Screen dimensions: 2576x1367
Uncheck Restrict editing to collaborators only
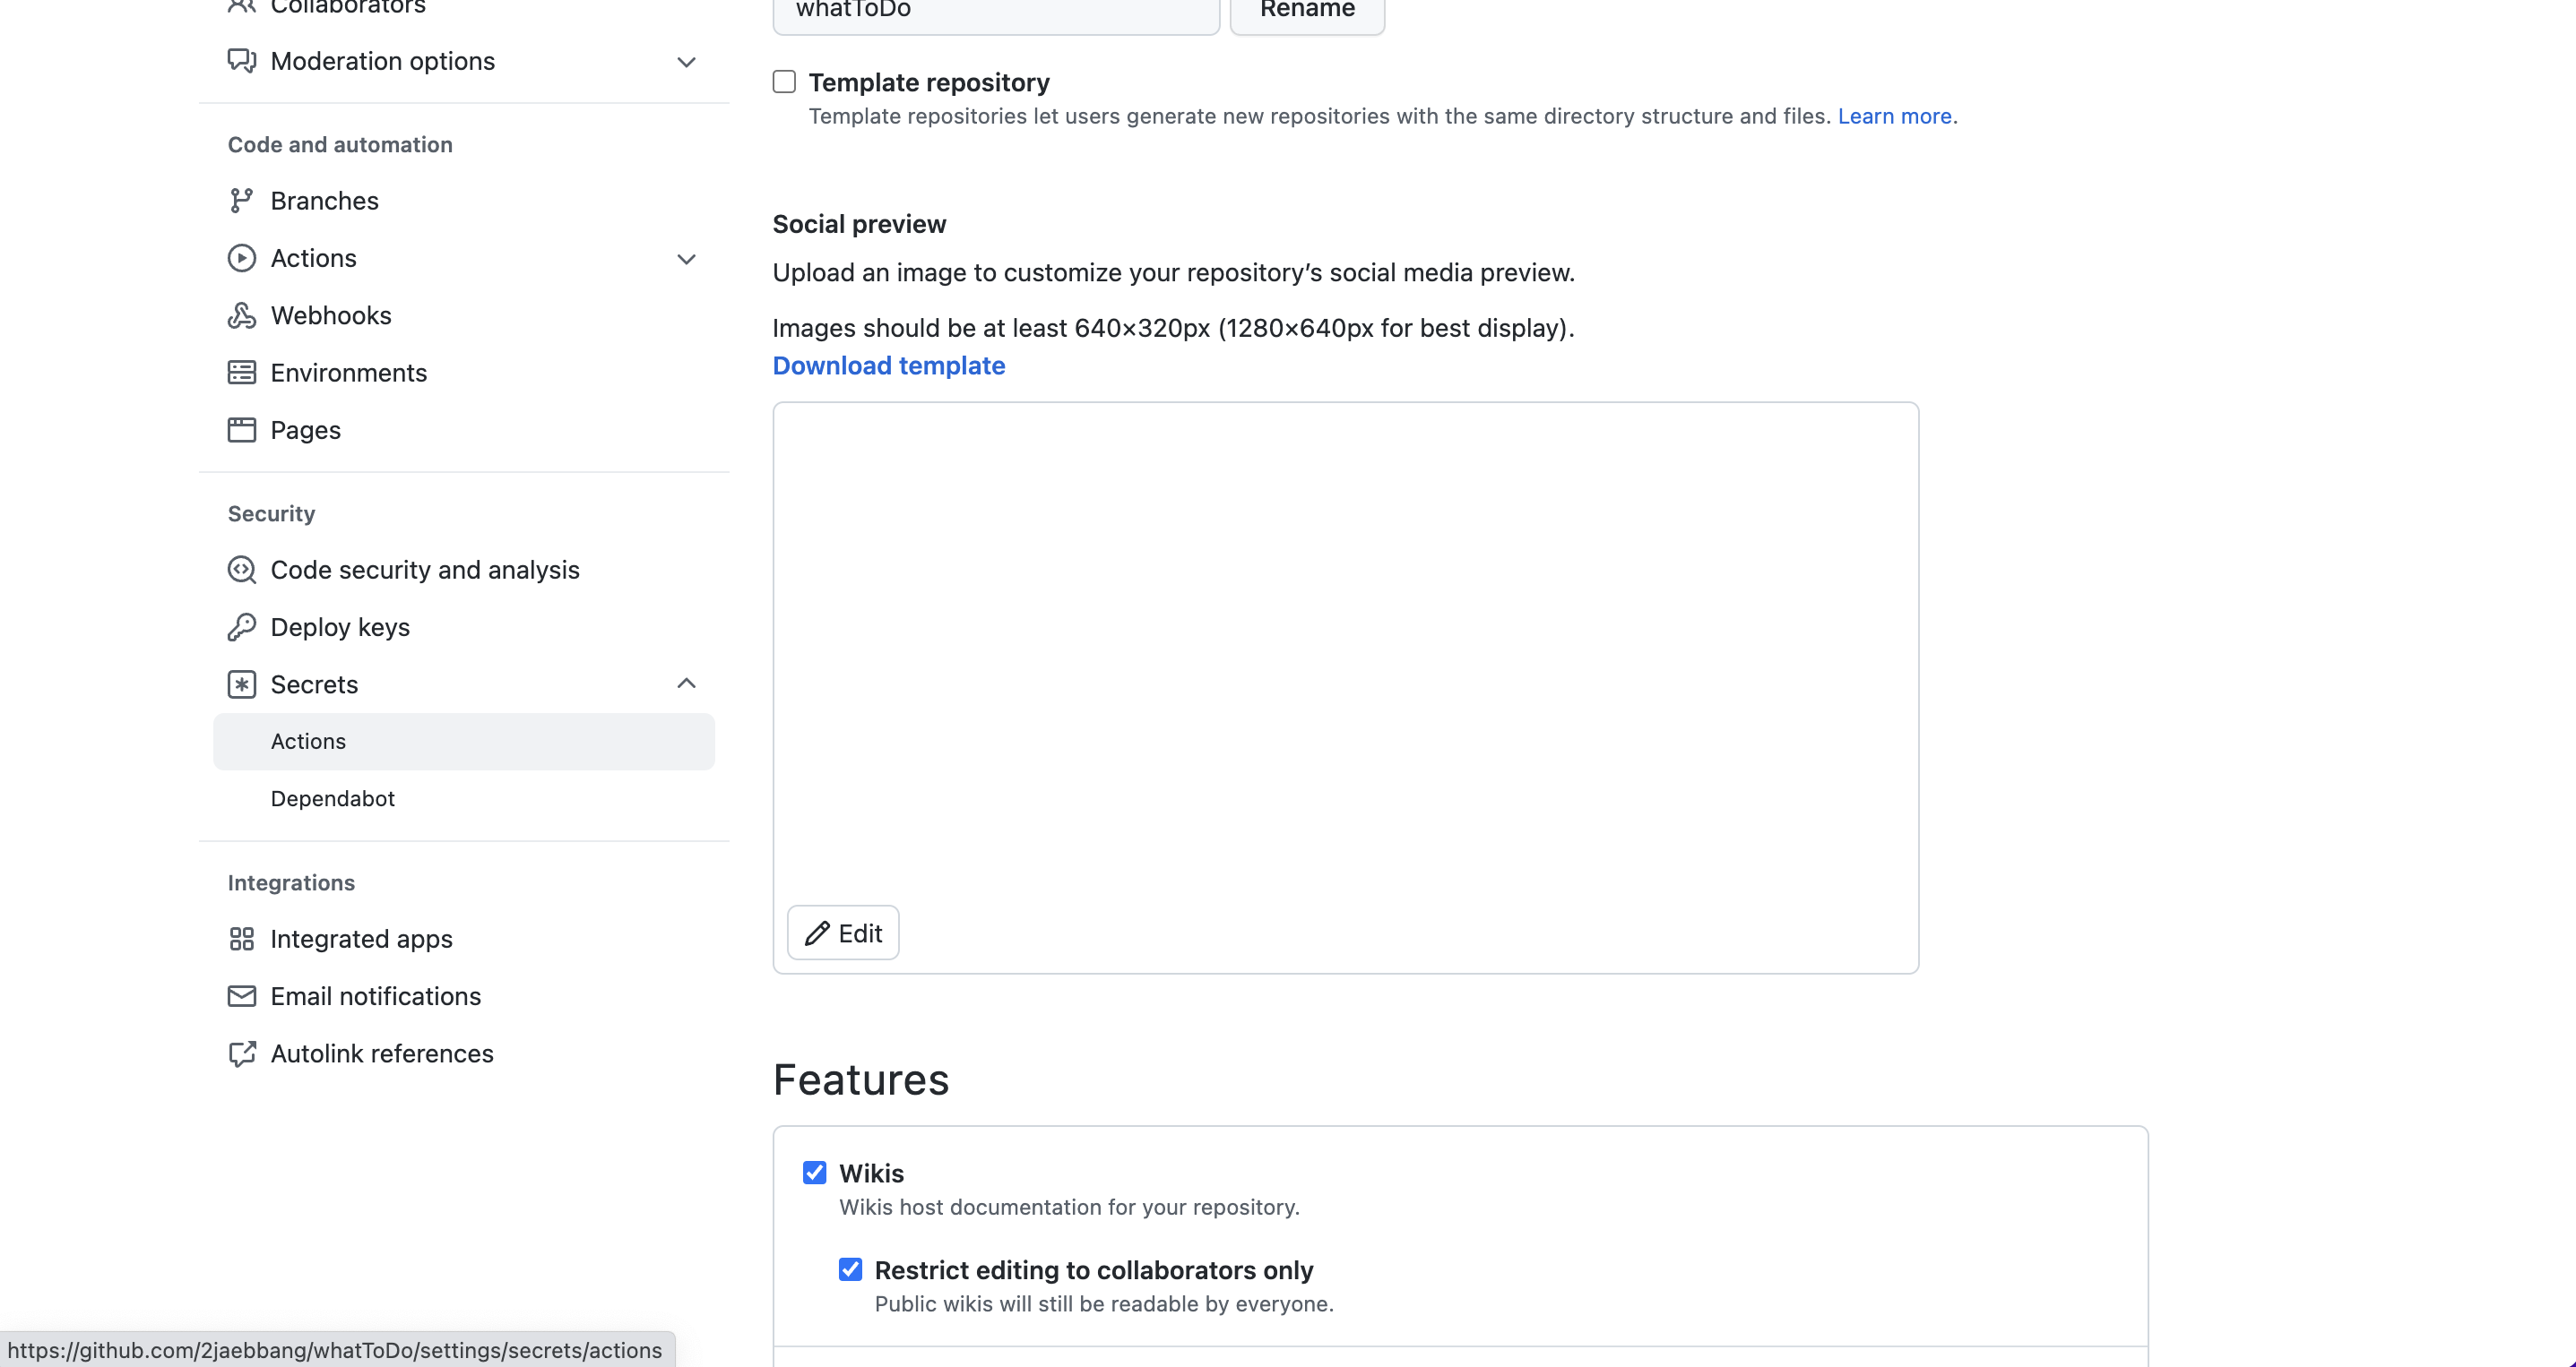850,1269
